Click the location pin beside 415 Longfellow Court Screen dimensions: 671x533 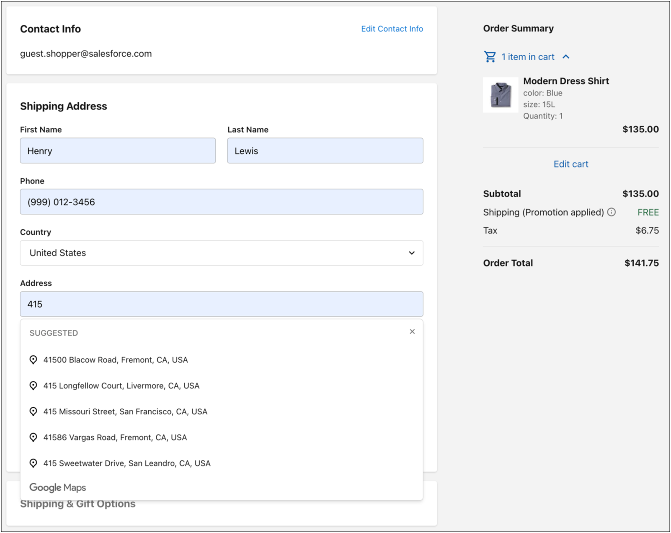coord(34,386)
